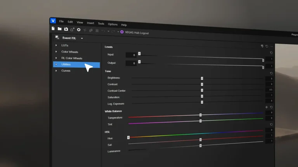Click the Input minimum value field

131,55
